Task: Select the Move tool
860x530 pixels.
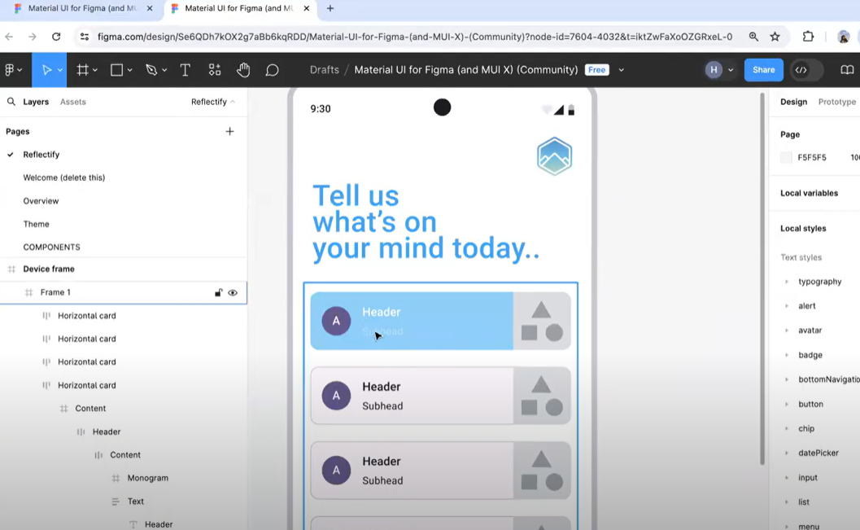Action: [x=46, y=70]
